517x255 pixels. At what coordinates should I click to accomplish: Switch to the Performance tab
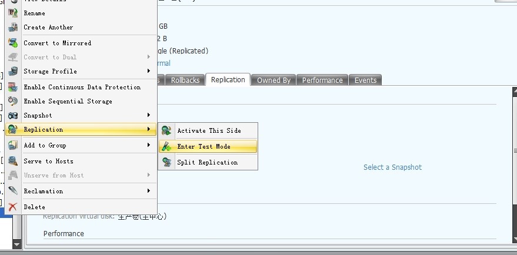coord(322,80)
